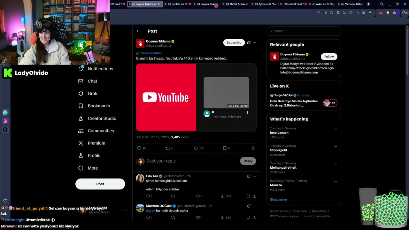Click Grok icon beside the Subscribe button
409x230 pixels.
249,42
